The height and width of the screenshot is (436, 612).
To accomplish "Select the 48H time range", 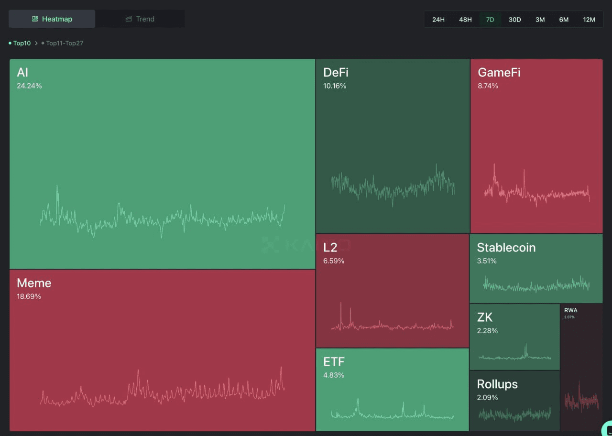I will point(465,20).
